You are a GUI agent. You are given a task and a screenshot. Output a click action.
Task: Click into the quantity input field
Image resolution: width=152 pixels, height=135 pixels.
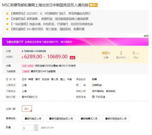point(28,128)
